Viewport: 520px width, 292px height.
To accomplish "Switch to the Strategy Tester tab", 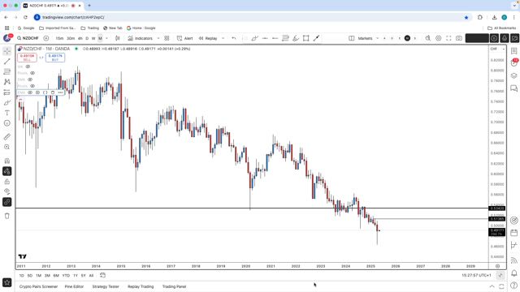I will (106, 286).
